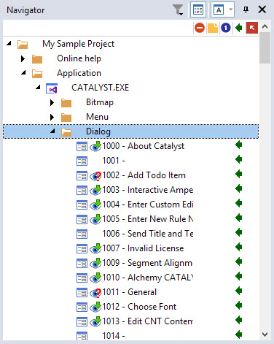
Task: Click the scrollbar down arrow
Action: [x=265, y=335]
